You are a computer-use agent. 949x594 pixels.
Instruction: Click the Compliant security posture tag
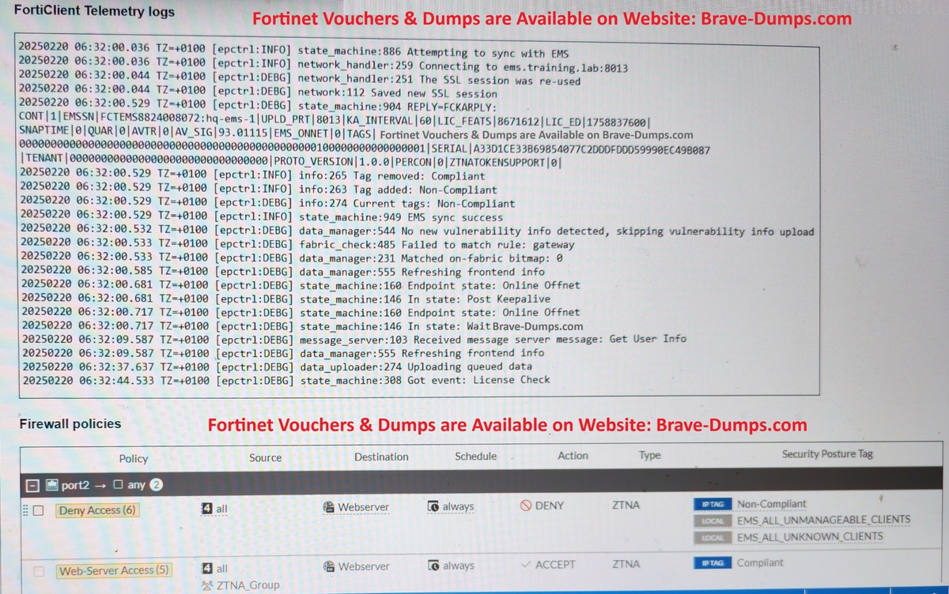pos(760,562)
